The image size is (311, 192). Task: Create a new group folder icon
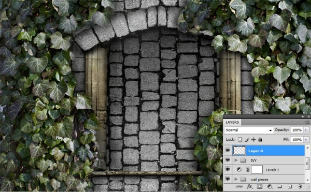(279, 186)
